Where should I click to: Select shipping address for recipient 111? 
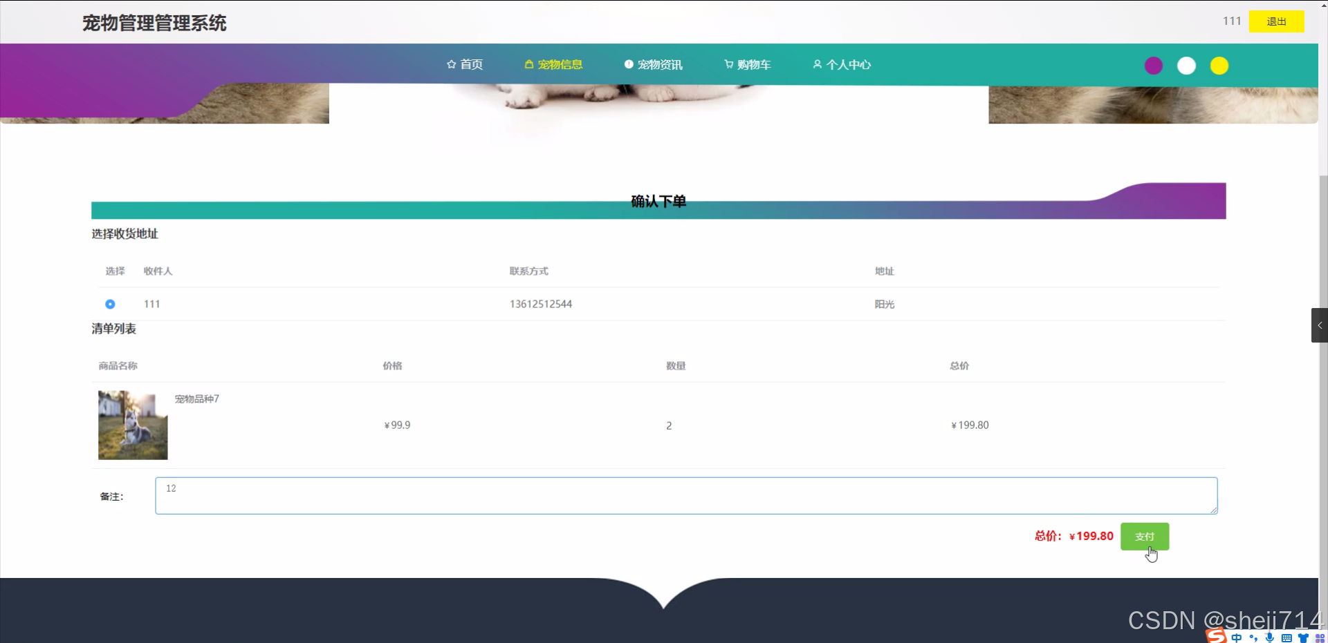(x=110, y=304)
